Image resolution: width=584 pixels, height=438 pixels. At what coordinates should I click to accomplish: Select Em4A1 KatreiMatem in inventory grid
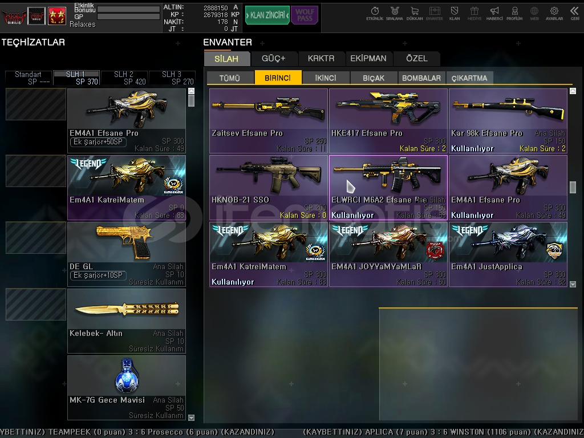(269, 254)
